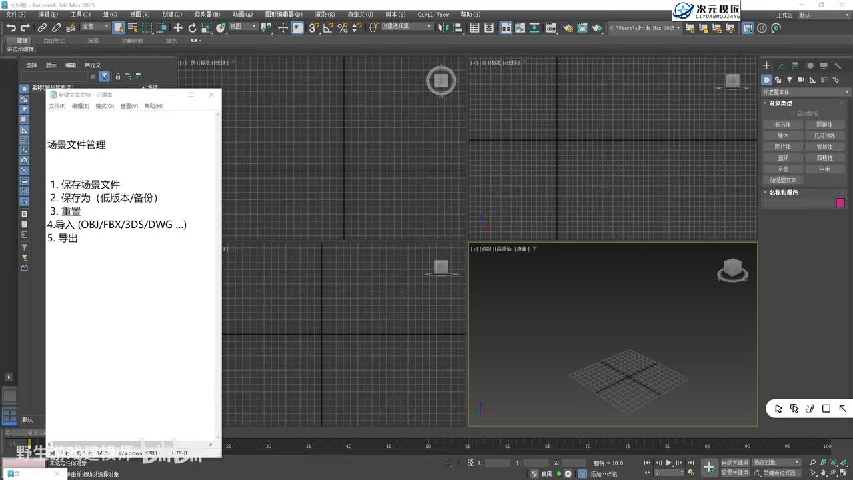Open the Utilities wrench panel
The width and height of the screenshot is (853, 480).
tap(838, 65)
